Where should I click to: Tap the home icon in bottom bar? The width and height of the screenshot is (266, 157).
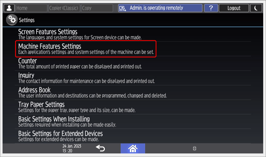(133, 148)
